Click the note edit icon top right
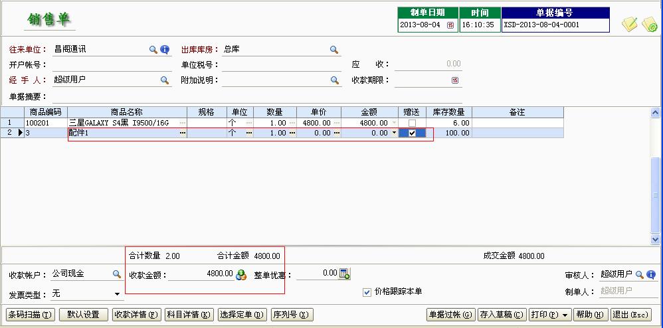 [x=629, y=24]
